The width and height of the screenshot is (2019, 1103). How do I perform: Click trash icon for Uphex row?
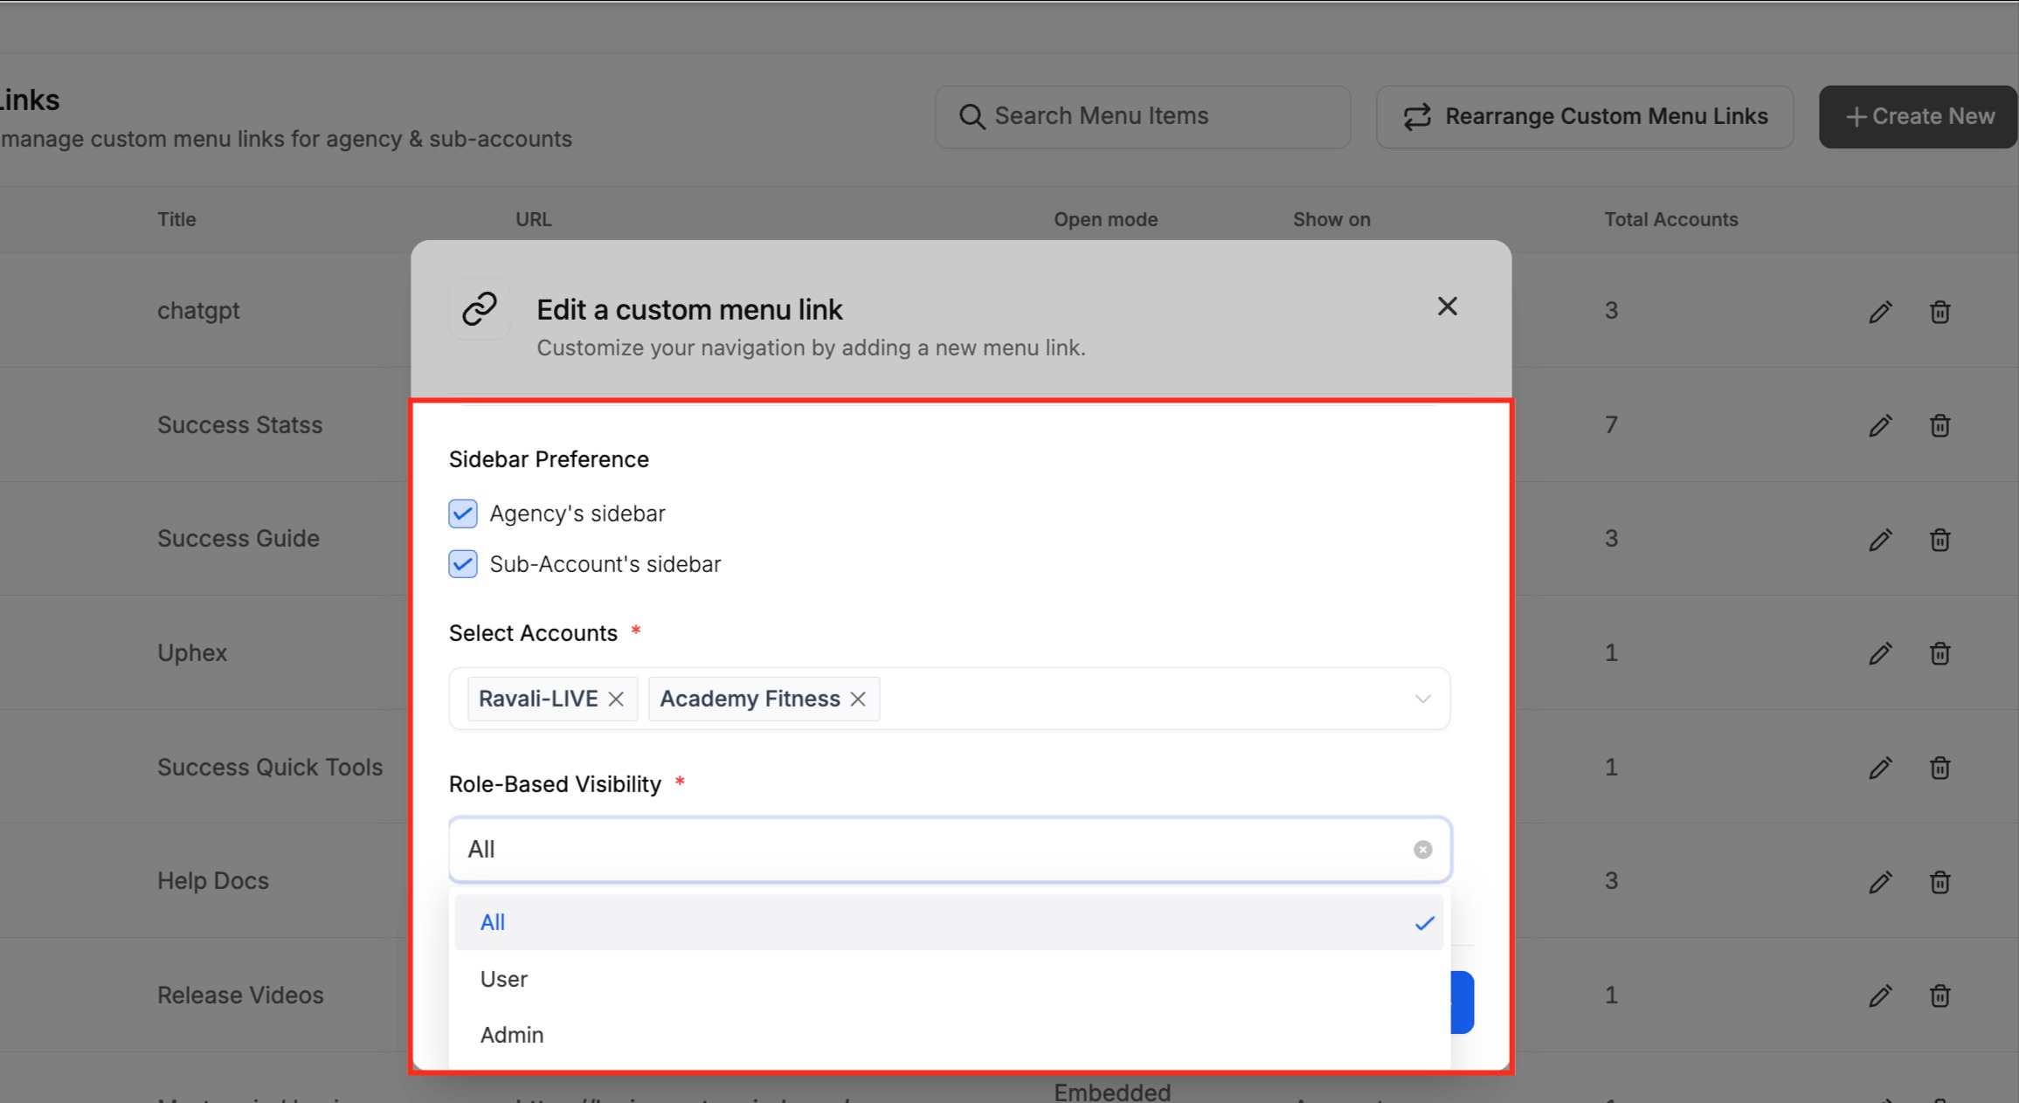point(1939,653)
